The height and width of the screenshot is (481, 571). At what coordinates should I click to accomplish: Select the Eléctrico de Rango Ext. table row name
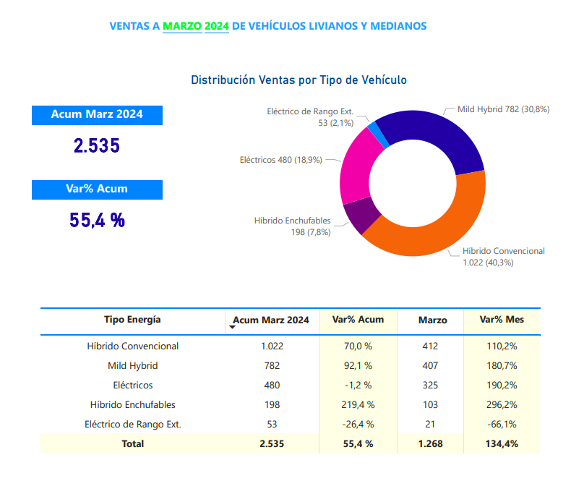132,425
